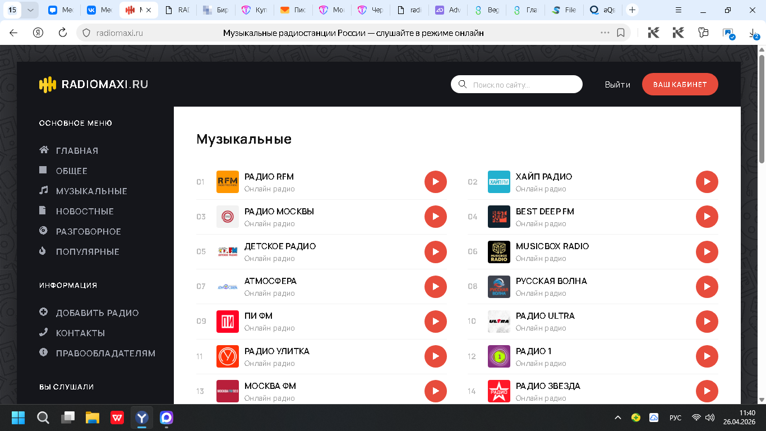Play the Best Deep FM station
Screen dimensions: 766x431
coord(707,217)
